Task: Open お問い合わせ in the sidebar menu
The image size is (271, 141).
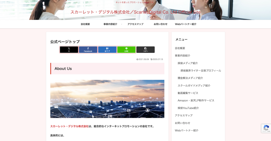Action: [183, 123]
